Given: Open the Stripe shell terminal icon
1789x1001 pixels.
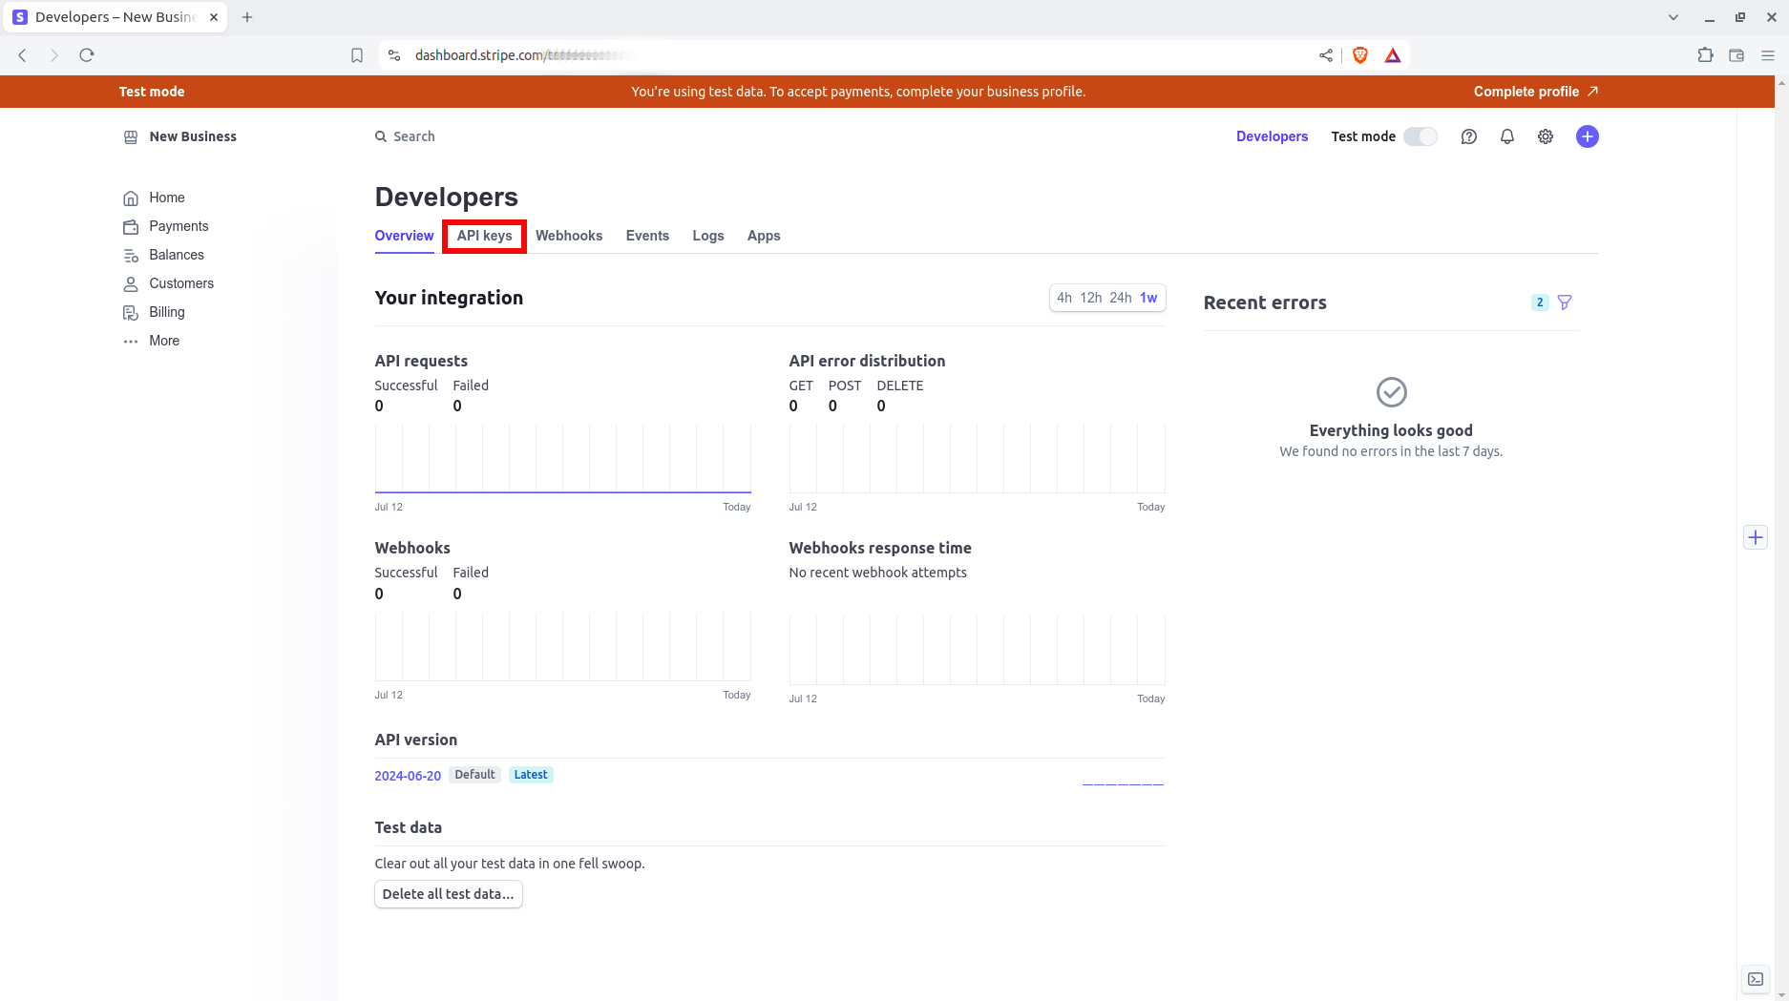Looking at the screenshot, I should coord(1755,979).
